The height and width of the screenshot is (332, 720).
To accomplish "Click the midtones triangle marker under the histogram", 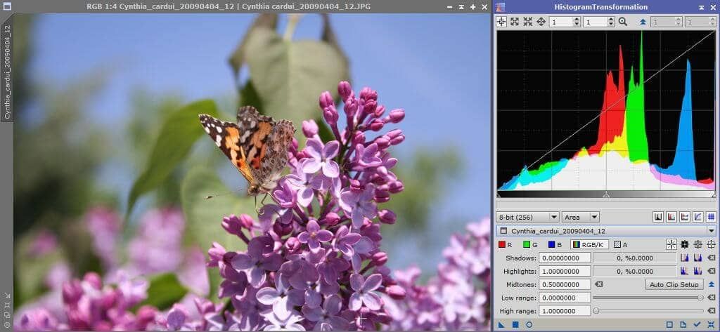I will (x=606, y=194).
